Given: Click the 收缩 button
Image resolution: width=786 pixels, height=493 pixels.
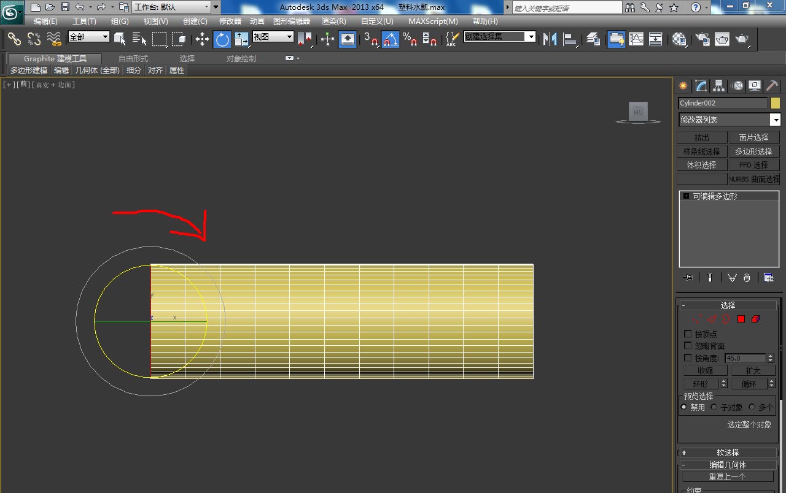Looking at the screenshot, I should [705, 370].
